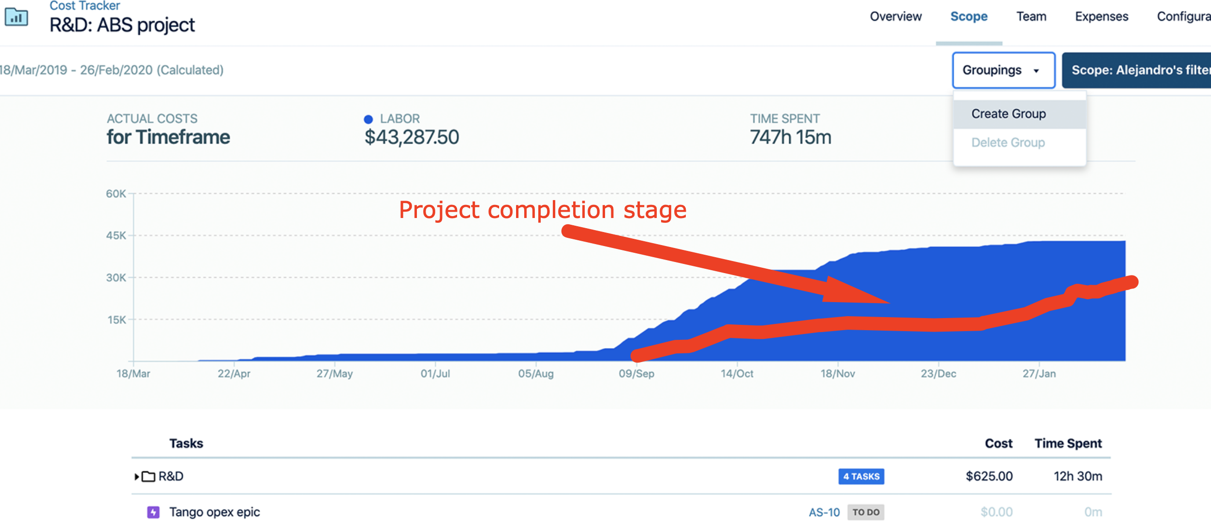The width and height of the screenshot is (1211, 524).
Task: Expand the R&D task group triangle
Action: pos(137,477)
